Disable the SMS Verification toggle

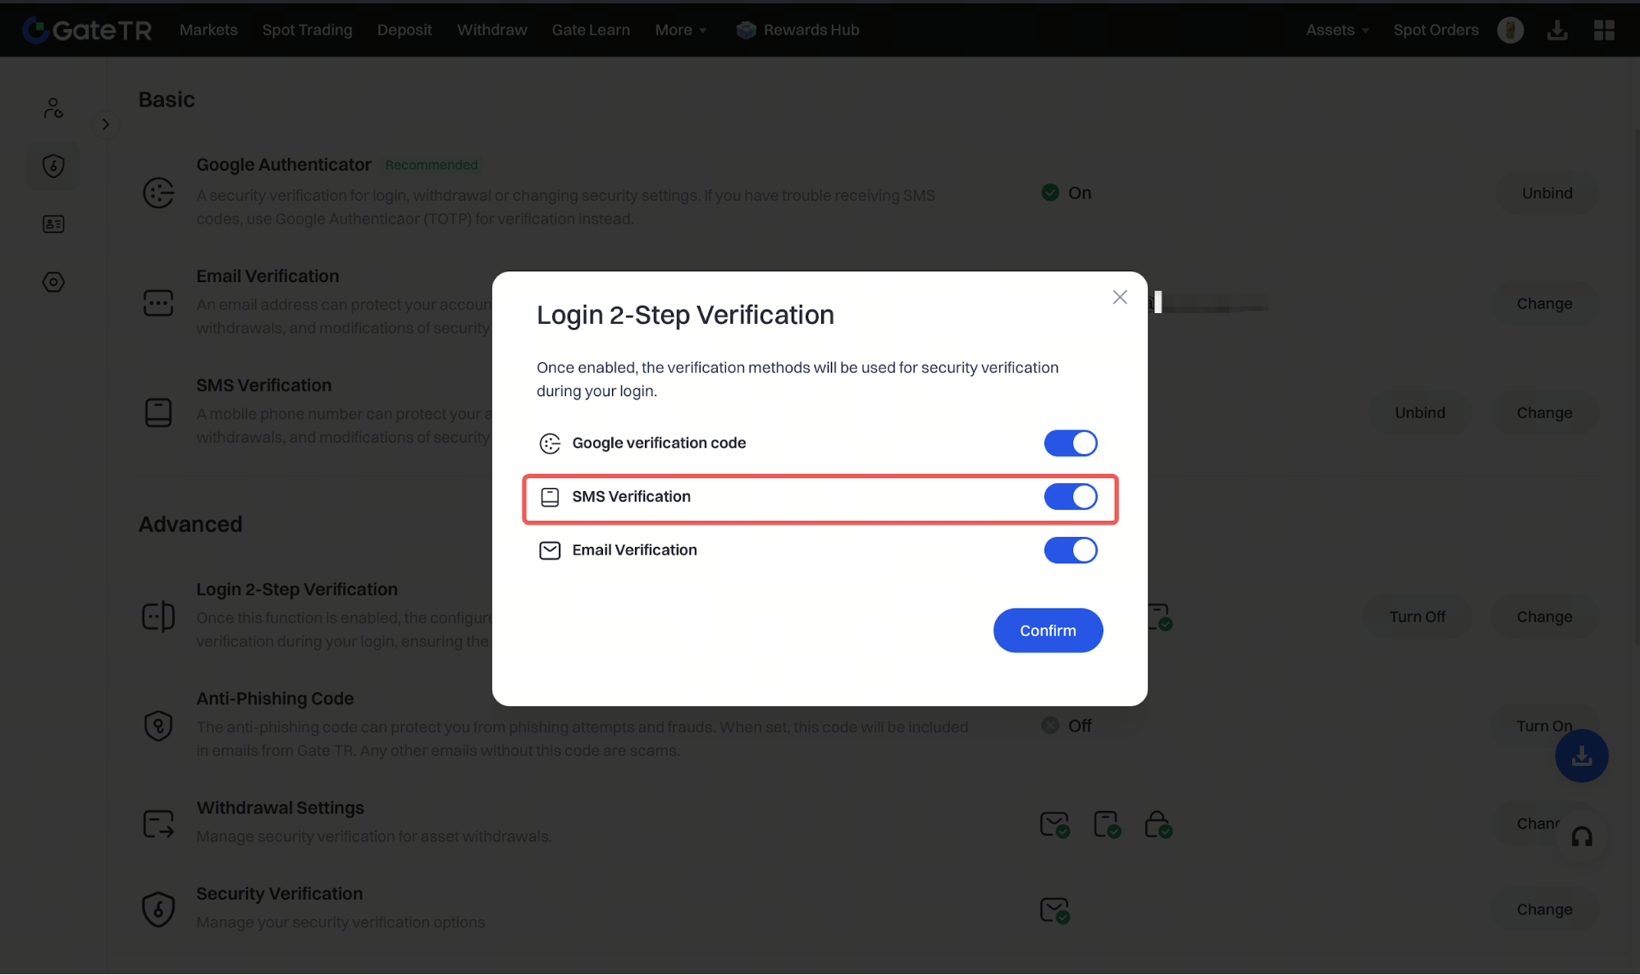[1070, 497]
